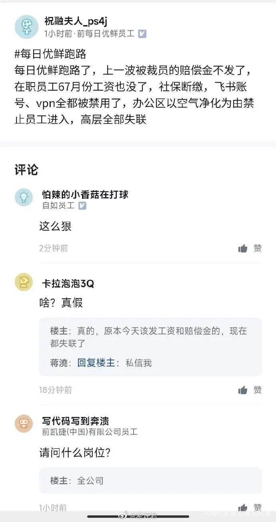Like the comment 啥？真假
The image size is (276, 522).
pos(243,390)
